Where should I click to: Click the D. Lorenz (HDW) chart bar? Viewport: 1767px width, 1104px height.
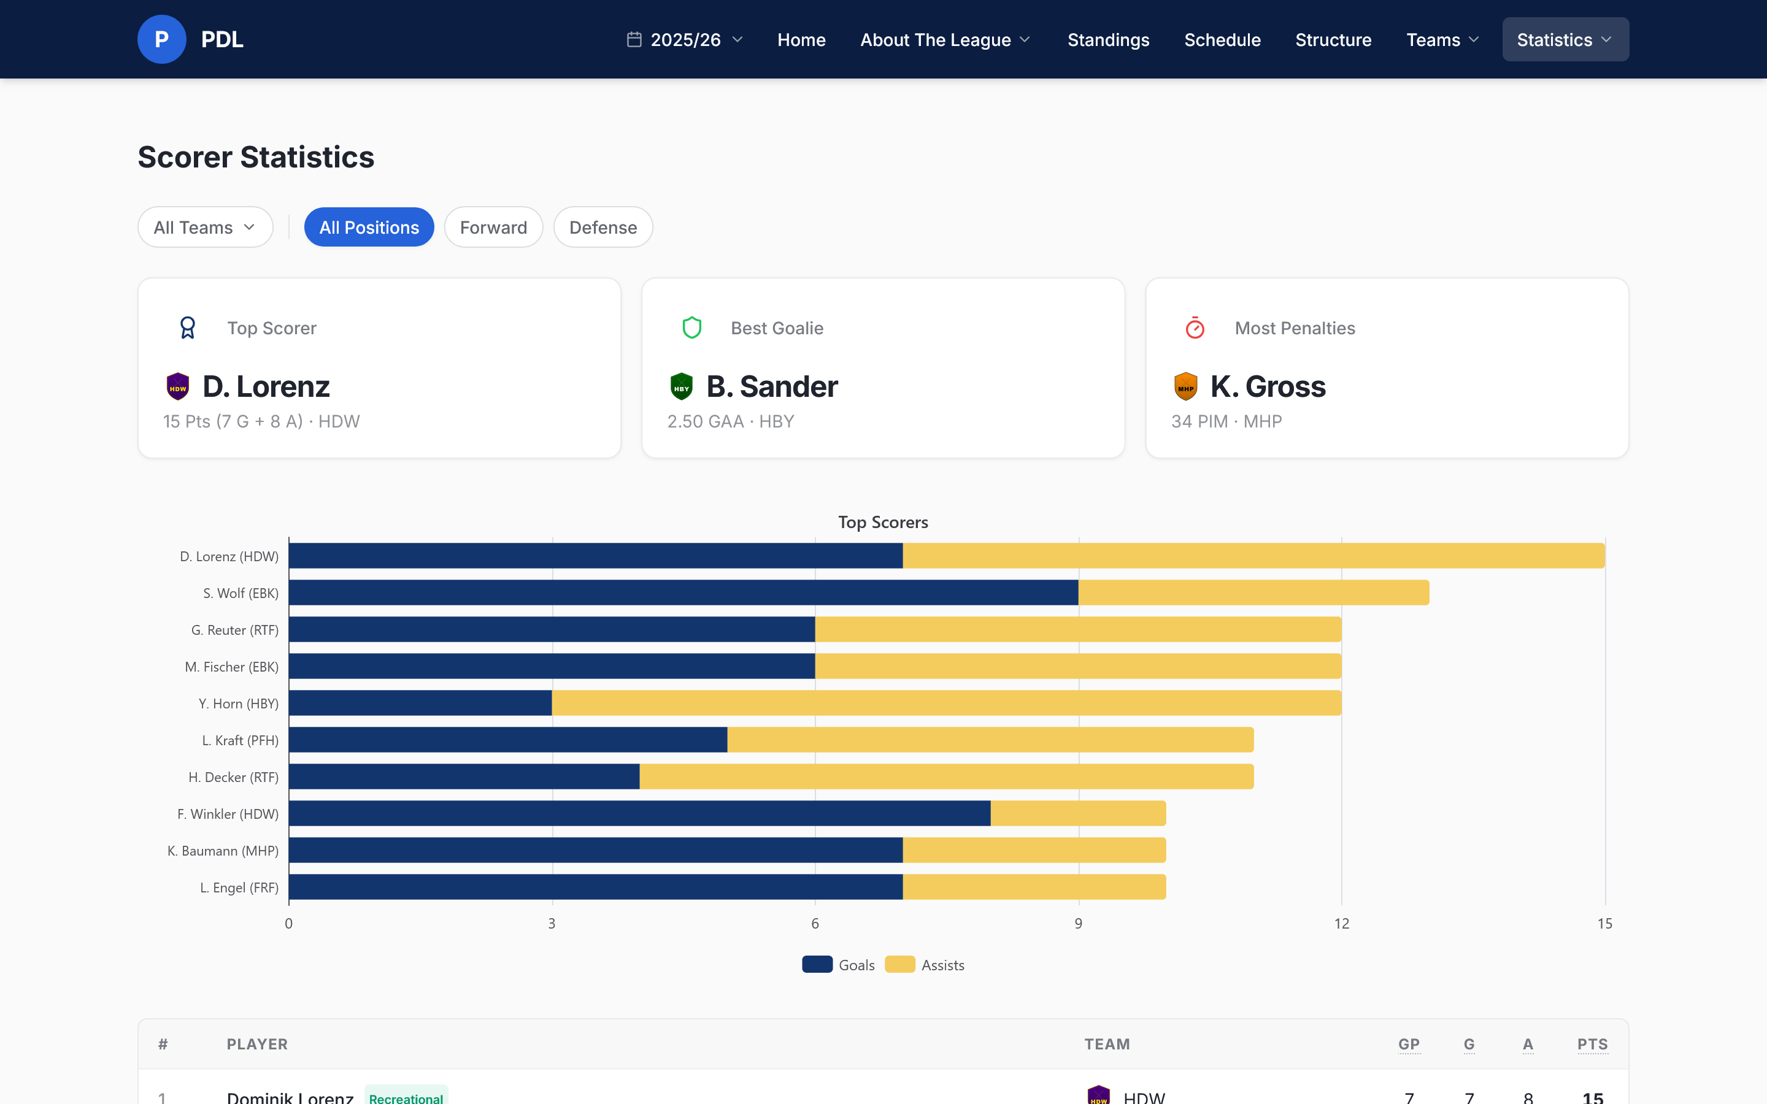point(946,556)
